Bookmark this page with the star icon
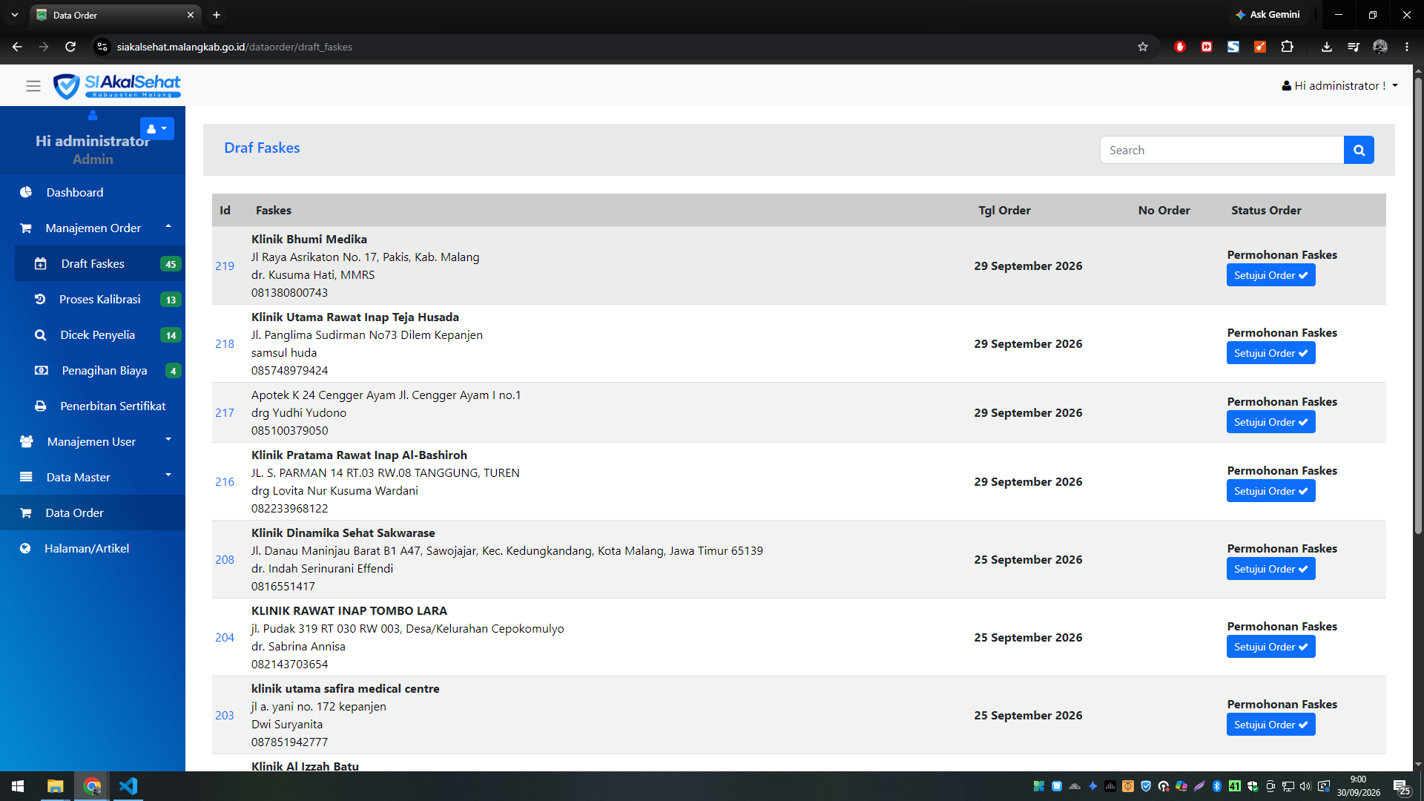This screenshot has height=801, width=1424. click(1143, 47)
